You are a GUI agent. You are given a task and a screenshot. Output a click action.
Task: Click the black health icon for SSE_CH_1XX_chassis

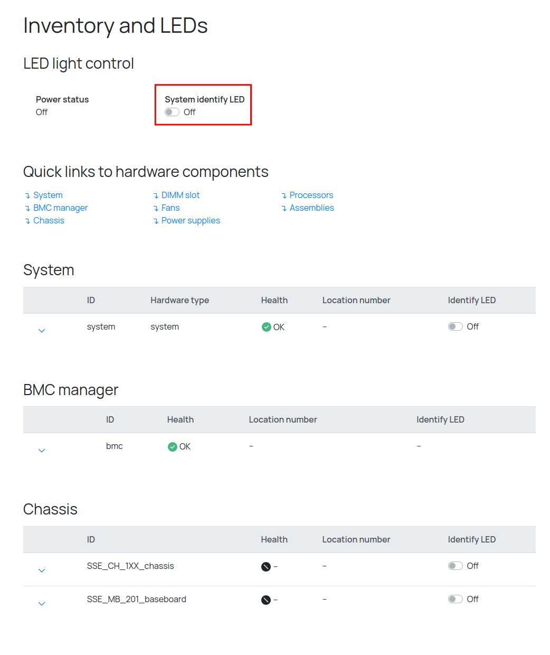(266, 567)
